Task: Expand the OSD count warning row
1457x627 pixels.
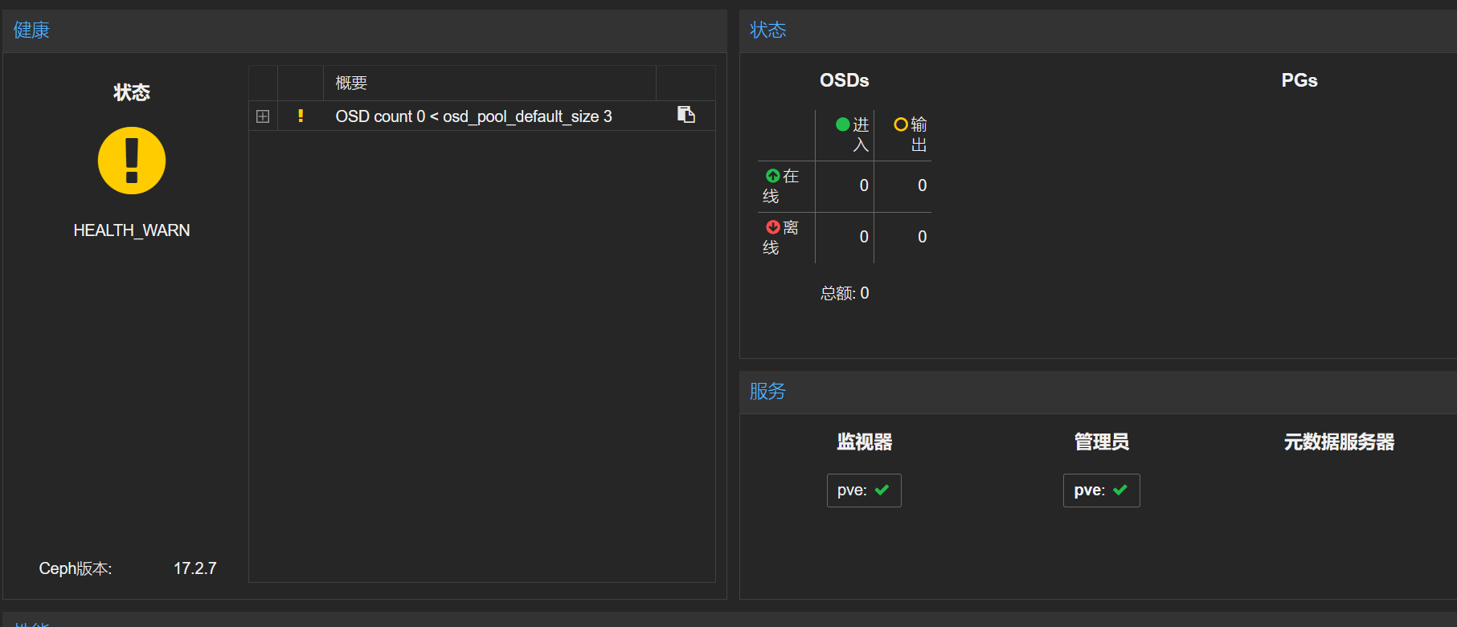Action: tap(263, 116)
